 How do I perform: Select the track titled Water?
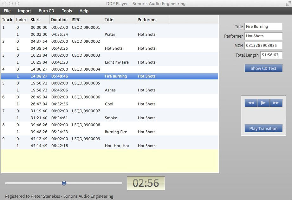click(x=110, y=34)
